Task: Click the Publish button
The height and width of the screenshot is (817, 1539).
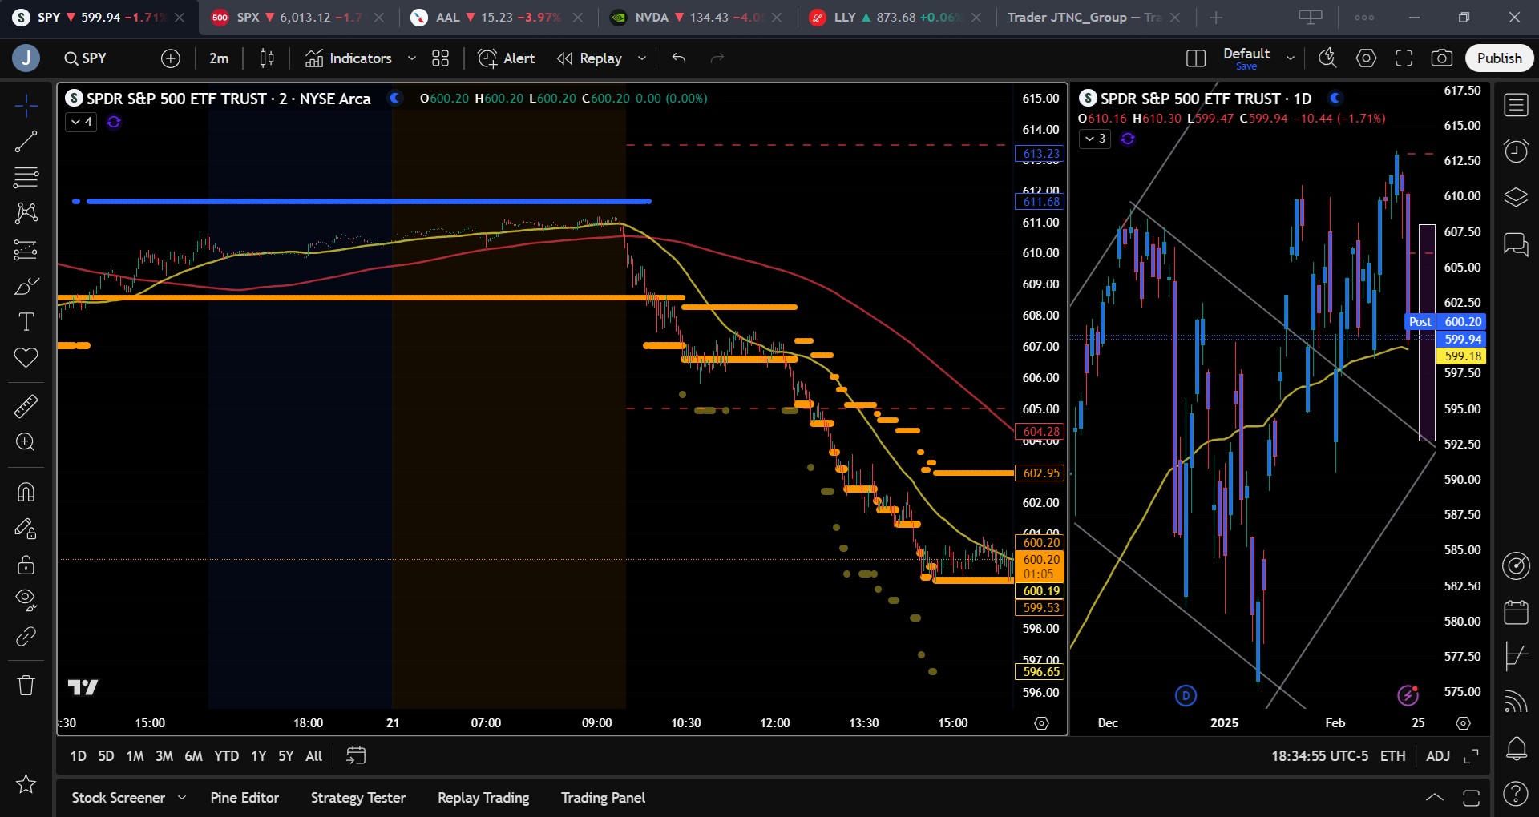Action: (1499, 58)
